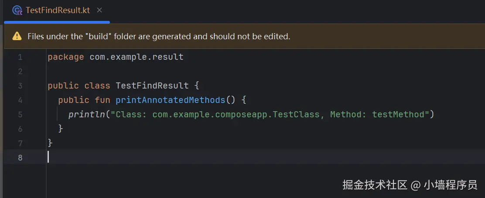Click the green string literal in println
The width and height of the screenshot is (485, 198).
click(270, 114)
